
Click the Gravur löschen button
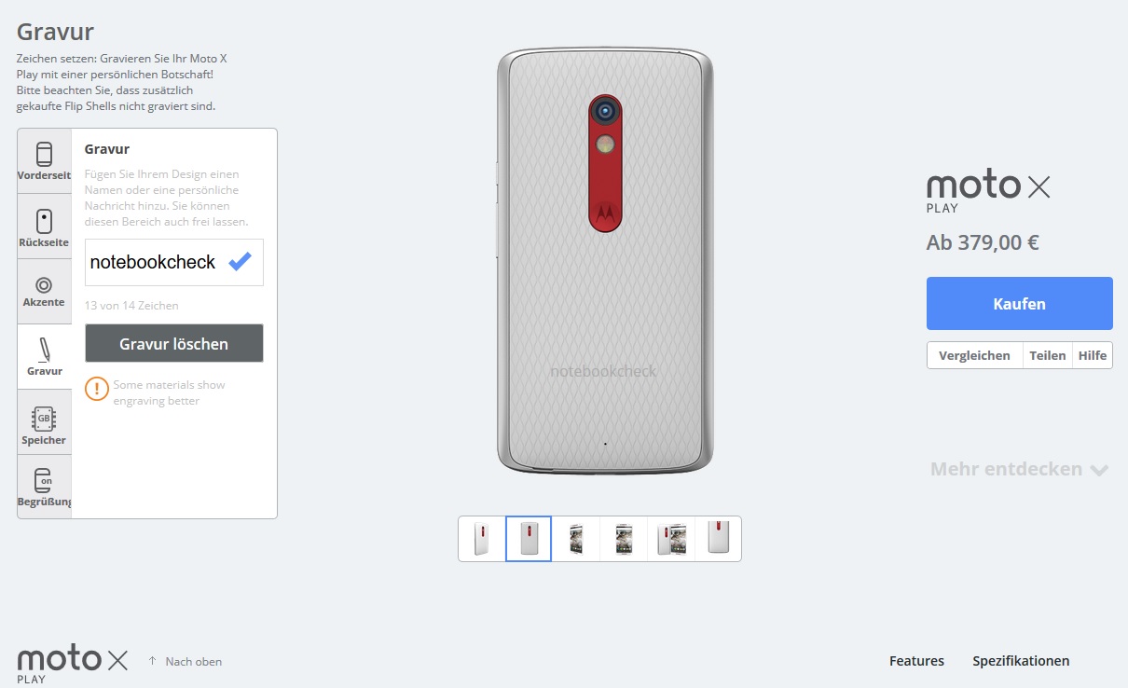point(174,343)
